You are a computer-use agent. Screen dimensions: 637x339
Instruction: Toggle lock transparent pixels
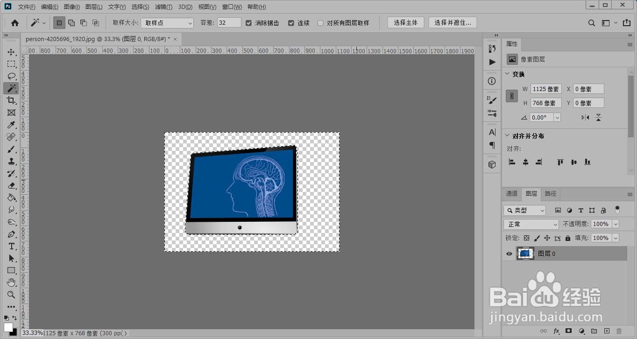click(x=527, y=238)
